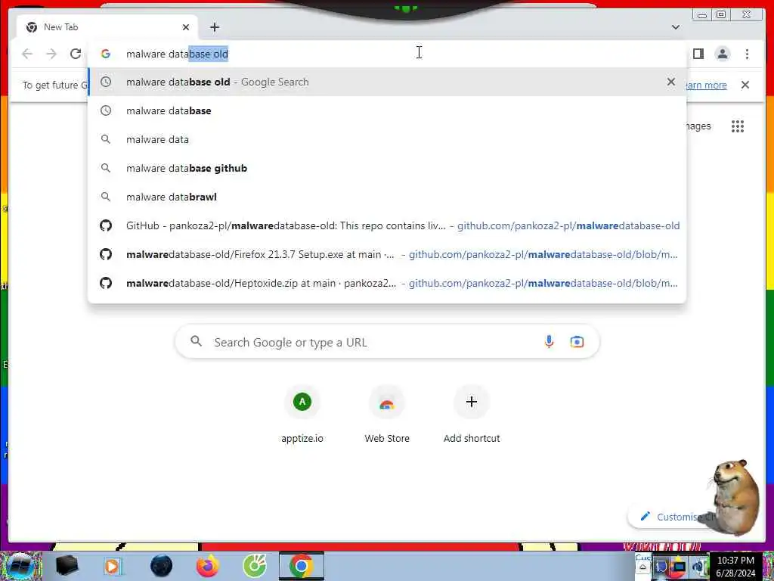This screenshot has width=774, height=581.
Task: Open the Google apps grid
Action: click(x=738, y=126)
